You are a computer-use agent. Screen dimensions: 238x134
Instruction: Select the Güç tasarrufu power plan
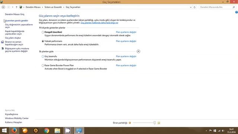(x=43, y=56)
